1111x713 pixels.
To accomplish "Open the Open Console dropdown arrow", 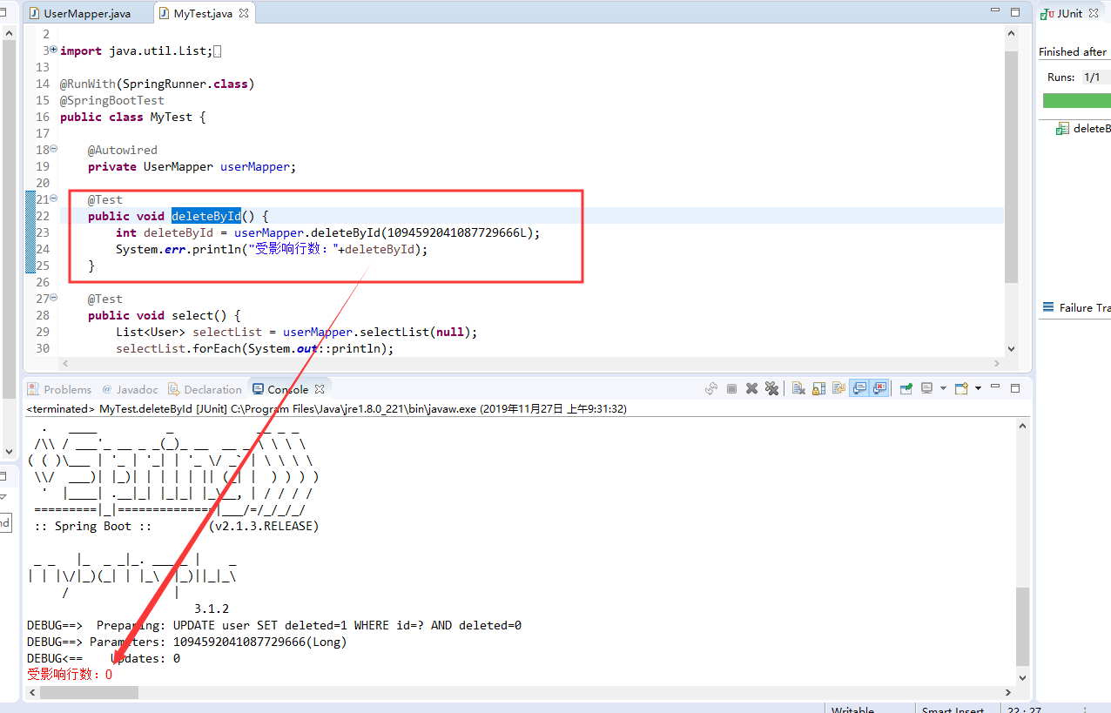I will pyautogui.click(x=978, y=388).
